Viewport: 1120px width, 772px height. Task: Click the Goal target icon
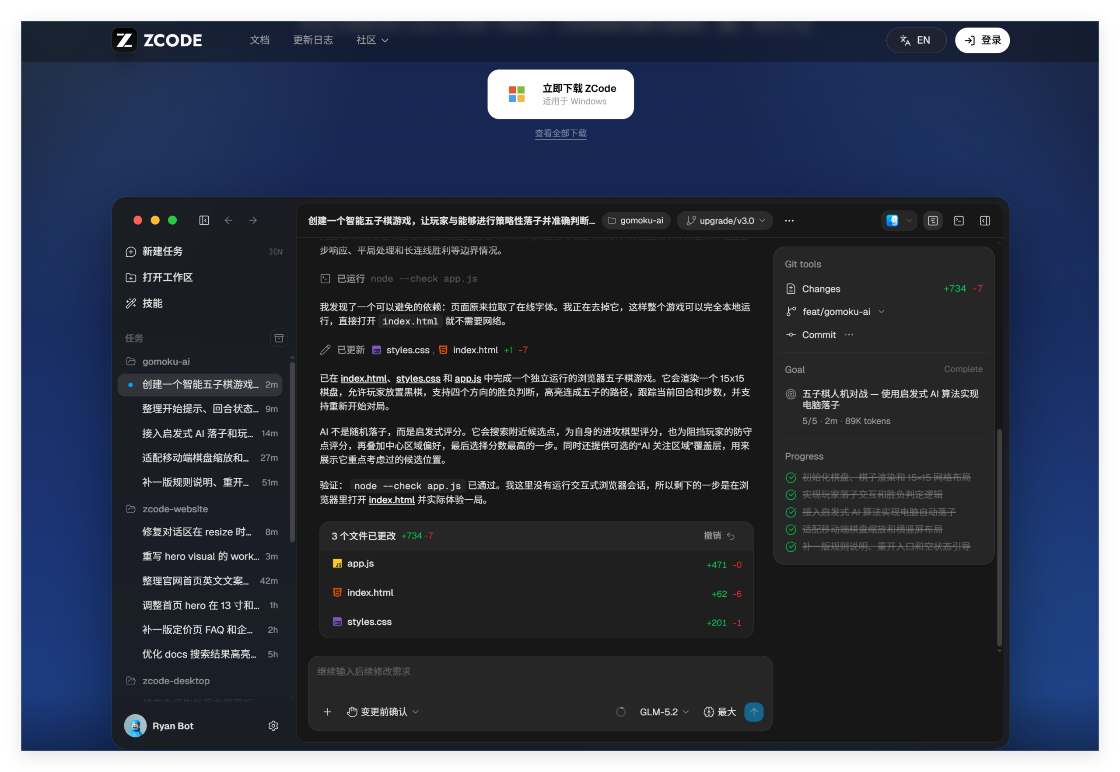click(791, 394)
